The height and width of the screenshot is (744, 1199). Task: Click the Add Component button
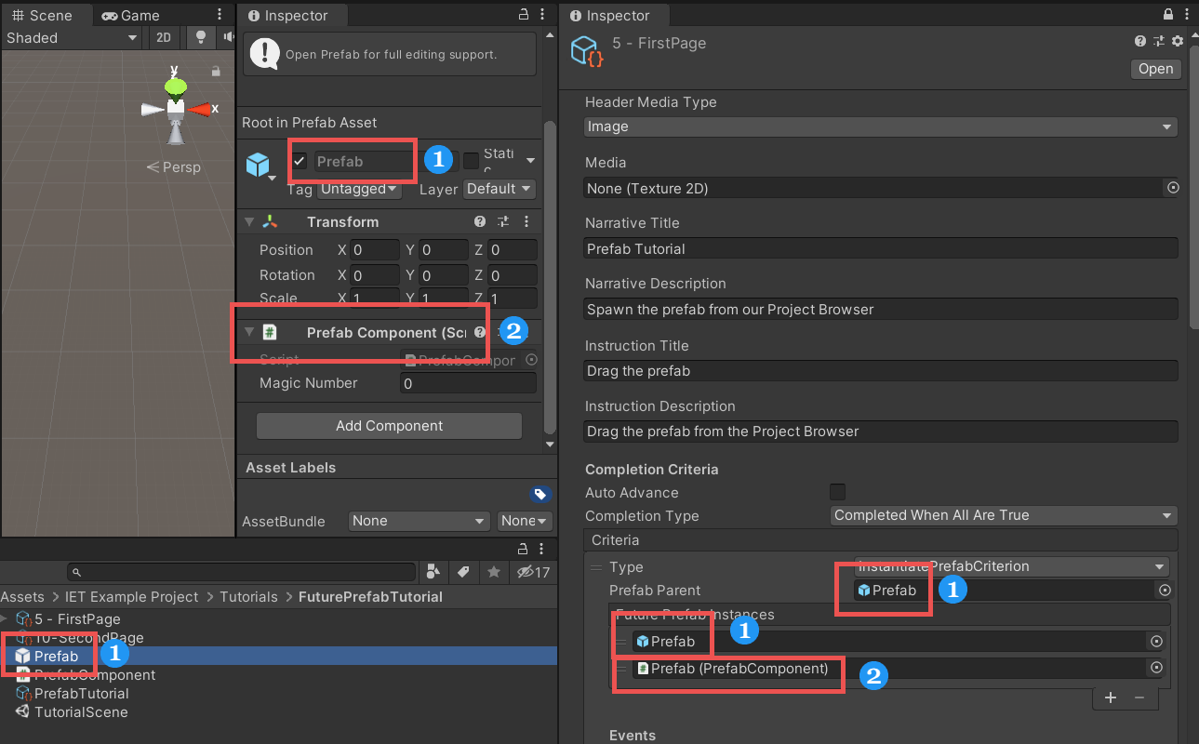(389, 426)
